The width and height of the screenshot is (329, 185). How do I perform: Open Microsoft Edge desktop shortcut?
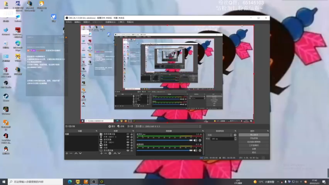18,46
